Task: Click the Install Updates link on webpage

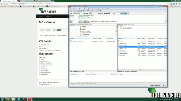Action: coord(62,36)
